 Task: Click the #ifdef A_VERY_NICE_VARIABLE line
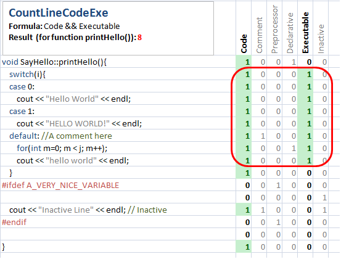[60, 185]
